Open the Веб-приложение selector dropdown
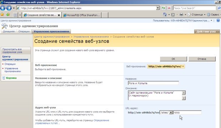This screenshot has width=221, height=128. coord(166,66)
